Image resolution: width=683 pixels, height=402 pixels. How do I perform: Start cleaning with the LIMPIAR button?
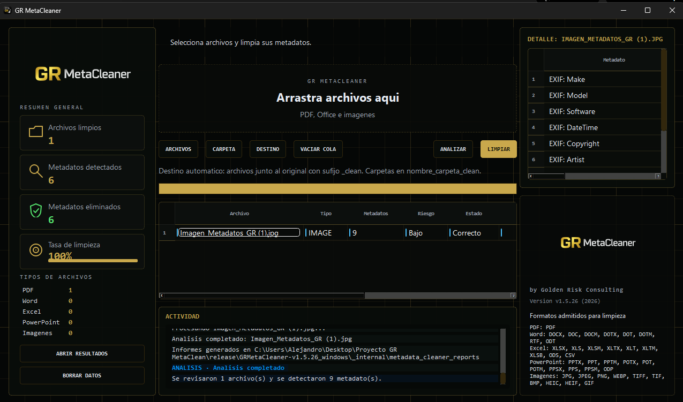tap(499, 149)
